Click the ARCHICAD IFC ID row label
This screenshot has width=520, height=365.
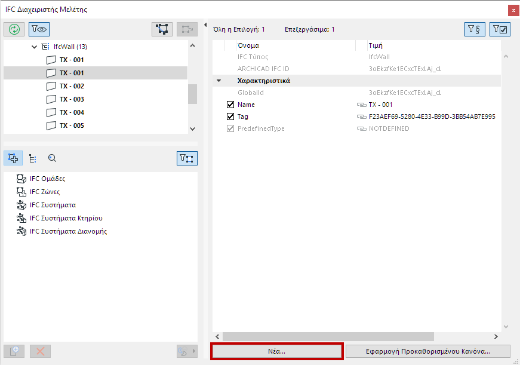pos(263,69)
